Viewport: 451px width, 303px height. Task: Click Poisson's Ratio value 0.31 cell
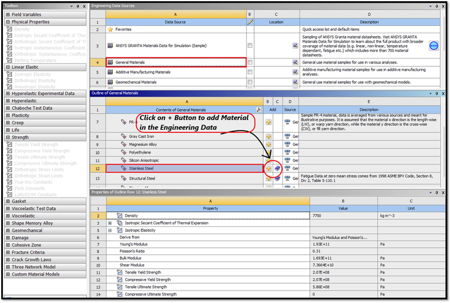(344, 251)
